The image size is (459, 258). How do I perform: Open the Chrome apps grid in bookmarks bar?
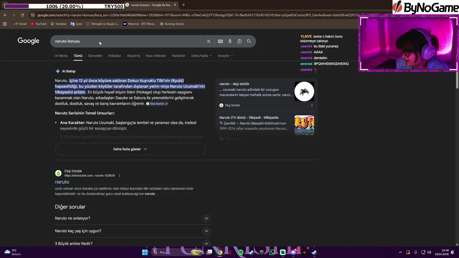coord(5,24)
